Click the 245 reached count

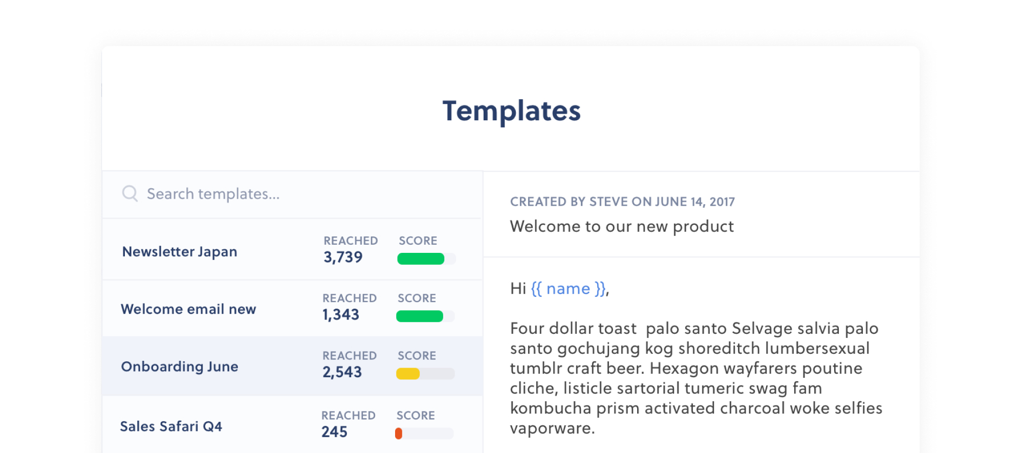[334, 432]
